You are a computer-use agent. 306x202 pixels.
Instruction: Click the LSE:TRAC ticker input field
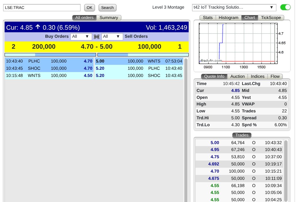tap(42, 7)
